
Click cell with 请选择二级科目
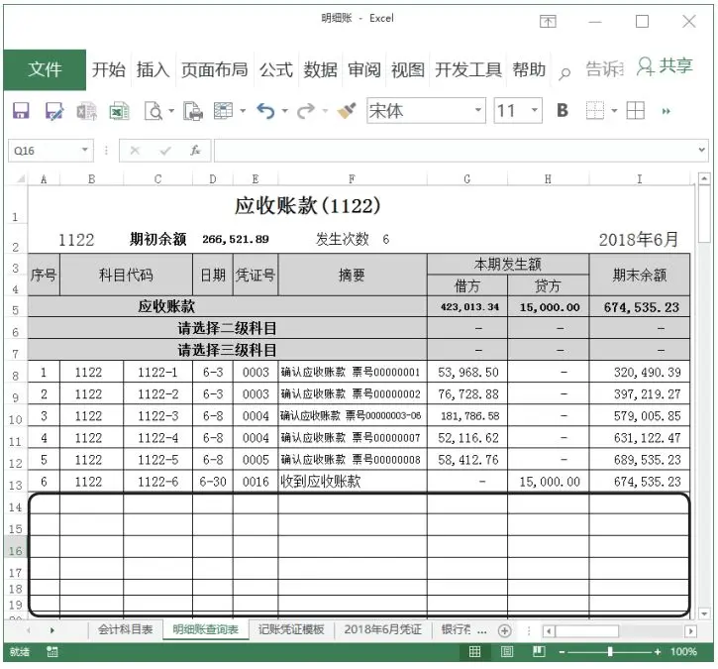click(227, 328)
